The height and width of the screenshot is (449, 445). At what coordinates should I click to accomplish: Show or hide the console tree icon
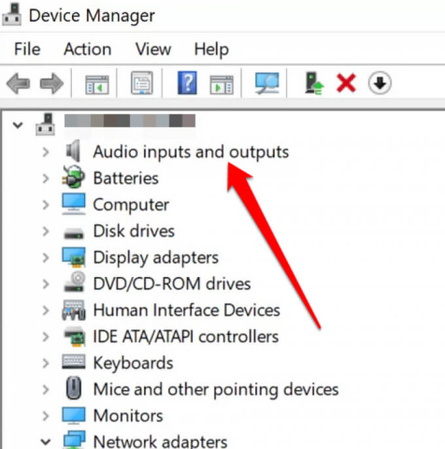[97, 83]
